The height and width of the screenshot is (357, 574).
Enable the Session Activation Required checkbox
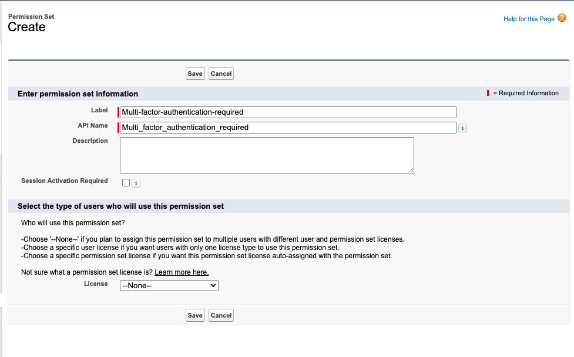pos(126,182)
